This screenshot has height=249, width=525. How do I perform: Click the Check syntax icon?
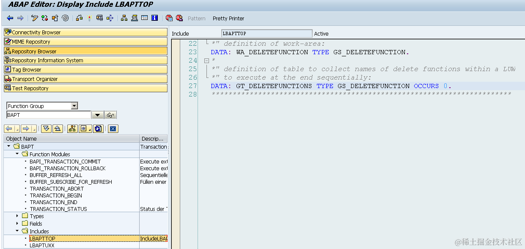(x=80, y=18)
